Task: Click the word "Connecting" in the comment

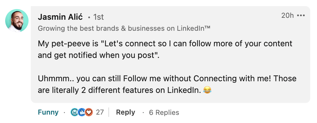Action: pyautogui.click(x=215, y=78)
